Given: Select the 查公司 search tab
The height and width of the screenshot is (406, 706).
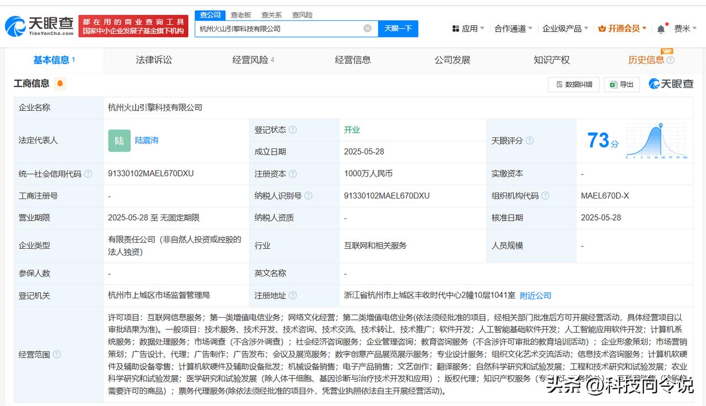Looking at the screenshot, I should (210, 15).
